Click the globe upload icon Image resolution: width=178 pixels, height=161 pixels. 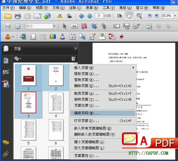[47, 16]
